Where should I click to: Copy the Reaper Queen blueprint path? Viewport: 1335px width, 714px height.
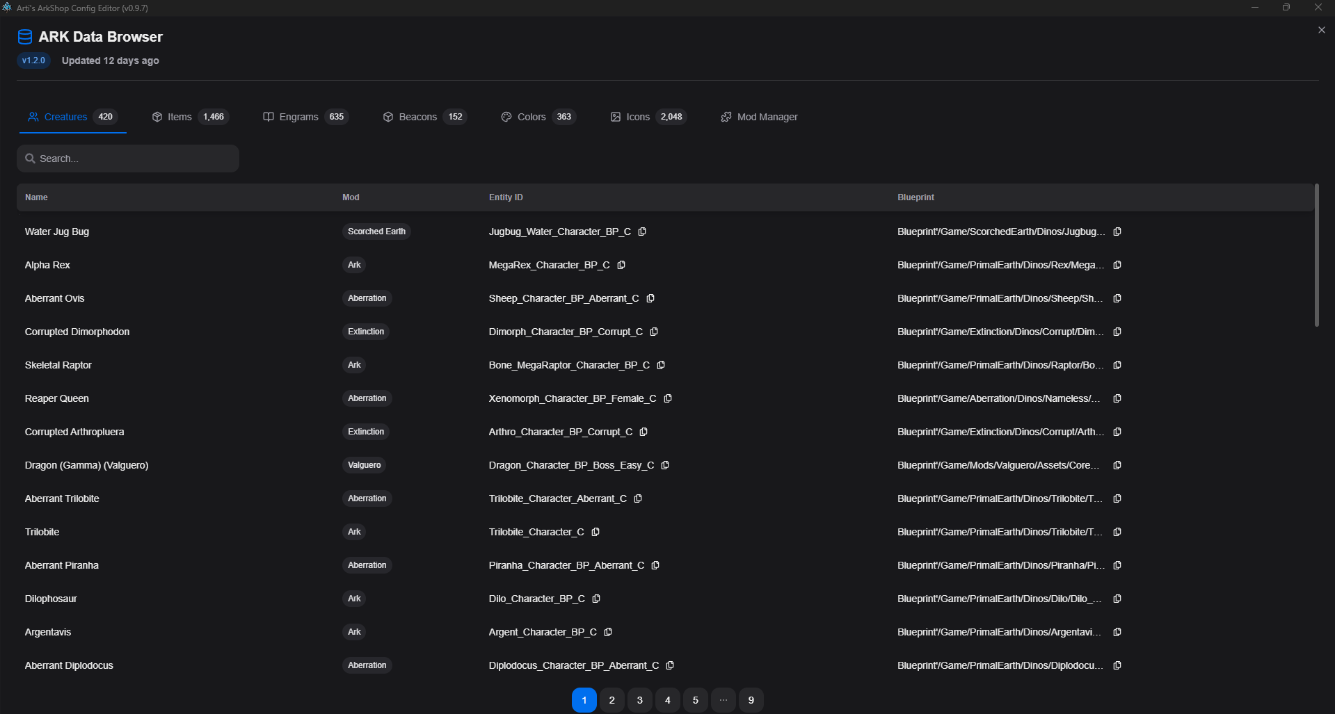1117,398
